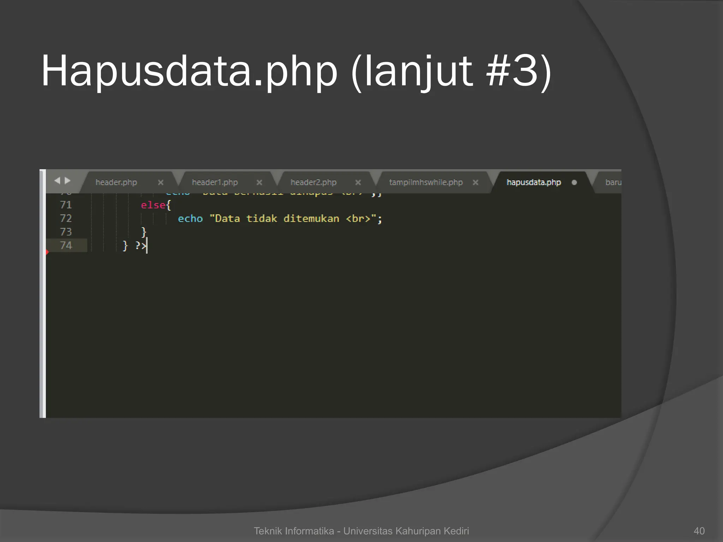Click line number 73 in gutter
The width and height of the screenshot is (723, 542).
[66, 232]
